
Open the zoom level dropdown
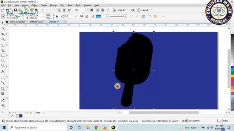point(87,10)
